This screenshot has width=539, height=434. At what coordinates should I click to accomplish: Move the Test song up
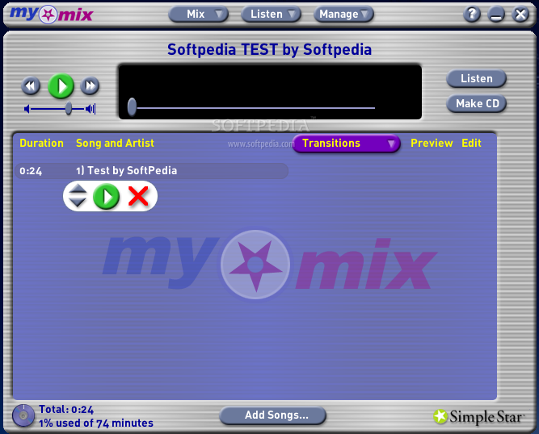point(78,189)
